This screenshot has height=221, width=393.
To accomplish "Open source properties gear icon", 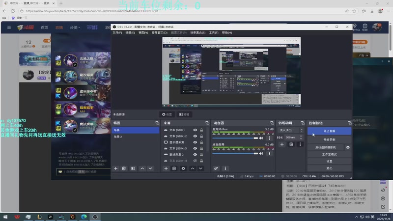I will [x=183, y=168].
